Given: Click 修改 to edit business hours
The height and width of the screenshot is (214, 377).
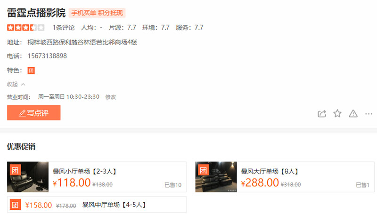Looking at the screenshot, I should tap(111, 97).
